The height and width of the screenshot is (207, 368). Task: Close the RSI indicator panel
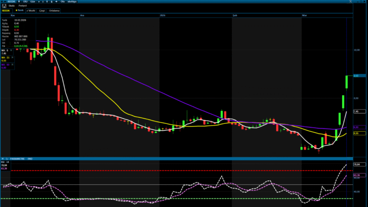pyautogui.click(x=2, y=159)
